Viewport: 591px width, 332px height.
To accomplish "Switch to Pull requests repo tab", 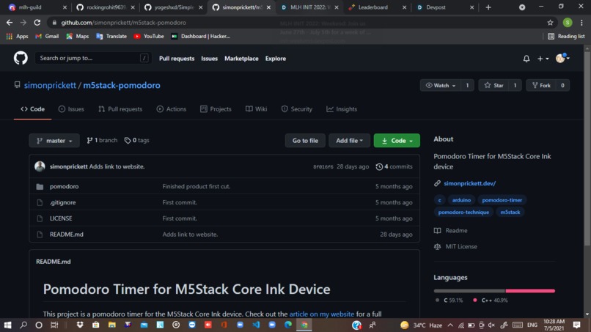I will [x=120, y=109].
